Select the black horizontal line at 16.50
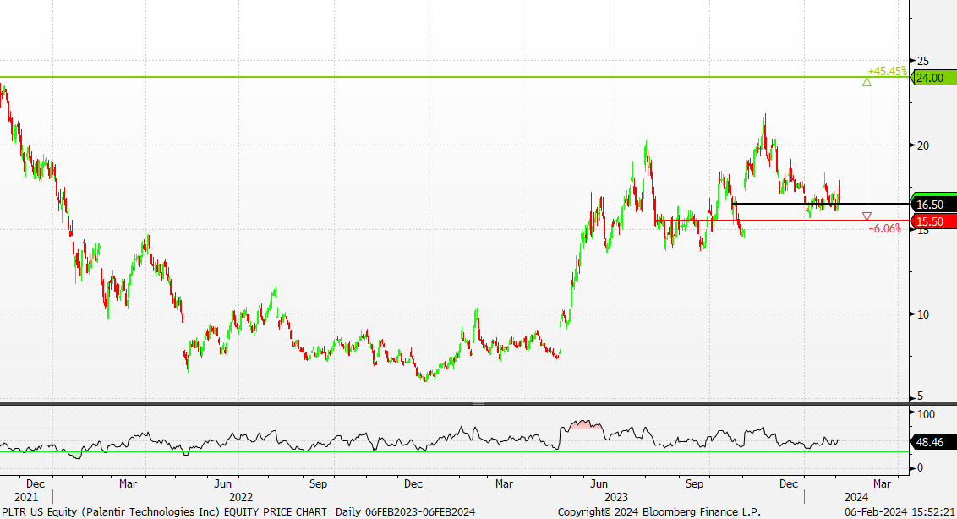This screenshot has width=957, height=519. [x=820, y=204]
